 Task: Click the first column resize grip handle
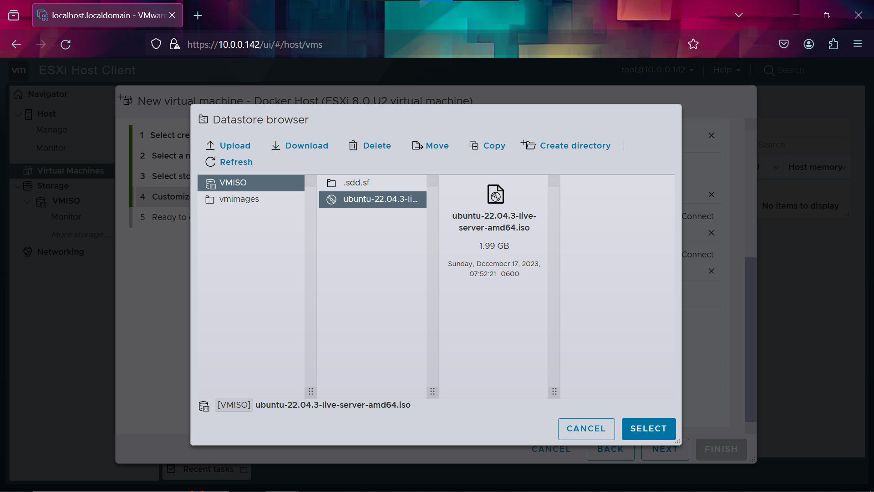[311, 391]
